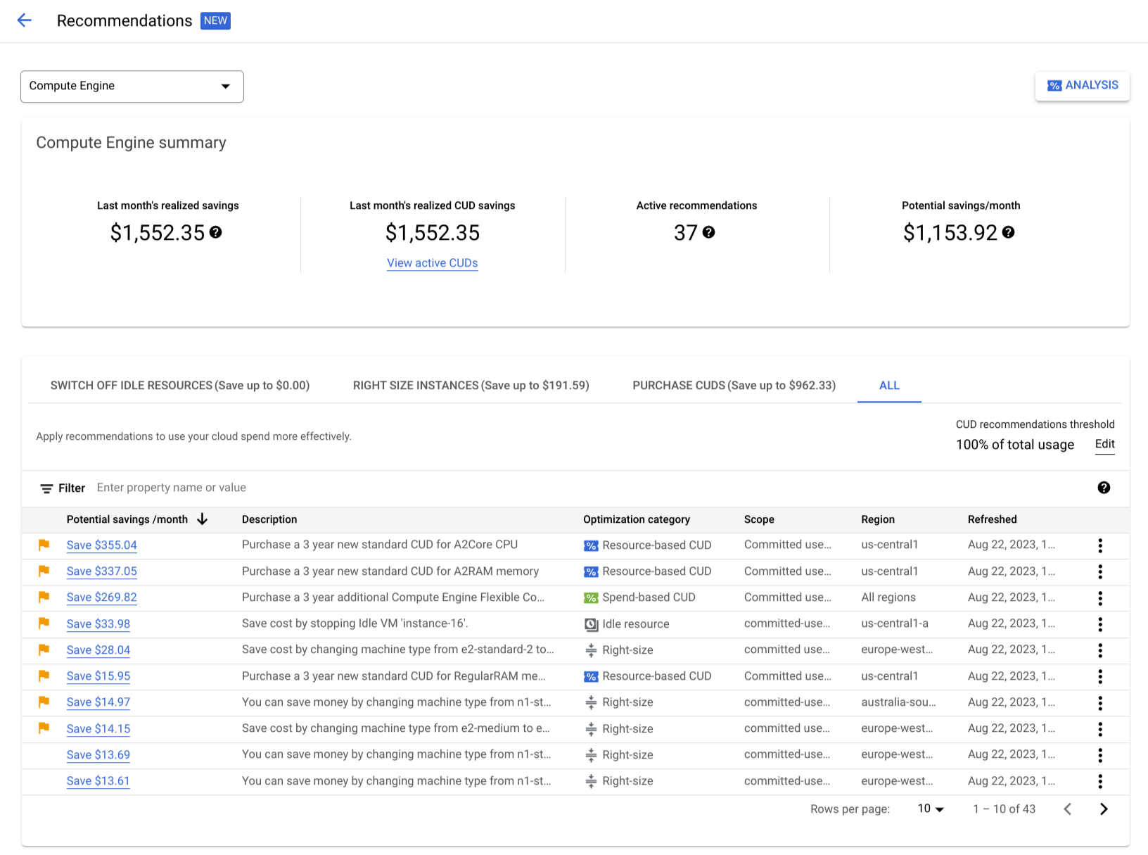Click the Spend-based CUD percent icon
This screenshot has width=1148, height=855.
tap(591, 598)
